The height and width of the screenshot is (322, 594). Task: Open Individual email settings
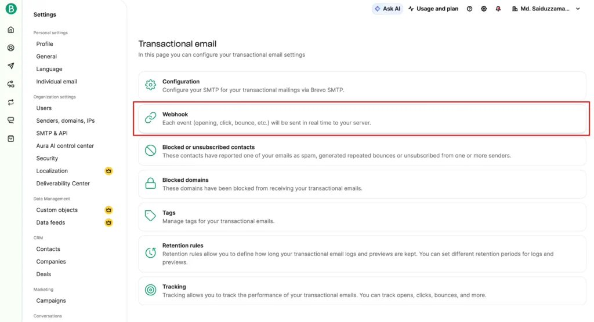(x=56, y=81)
